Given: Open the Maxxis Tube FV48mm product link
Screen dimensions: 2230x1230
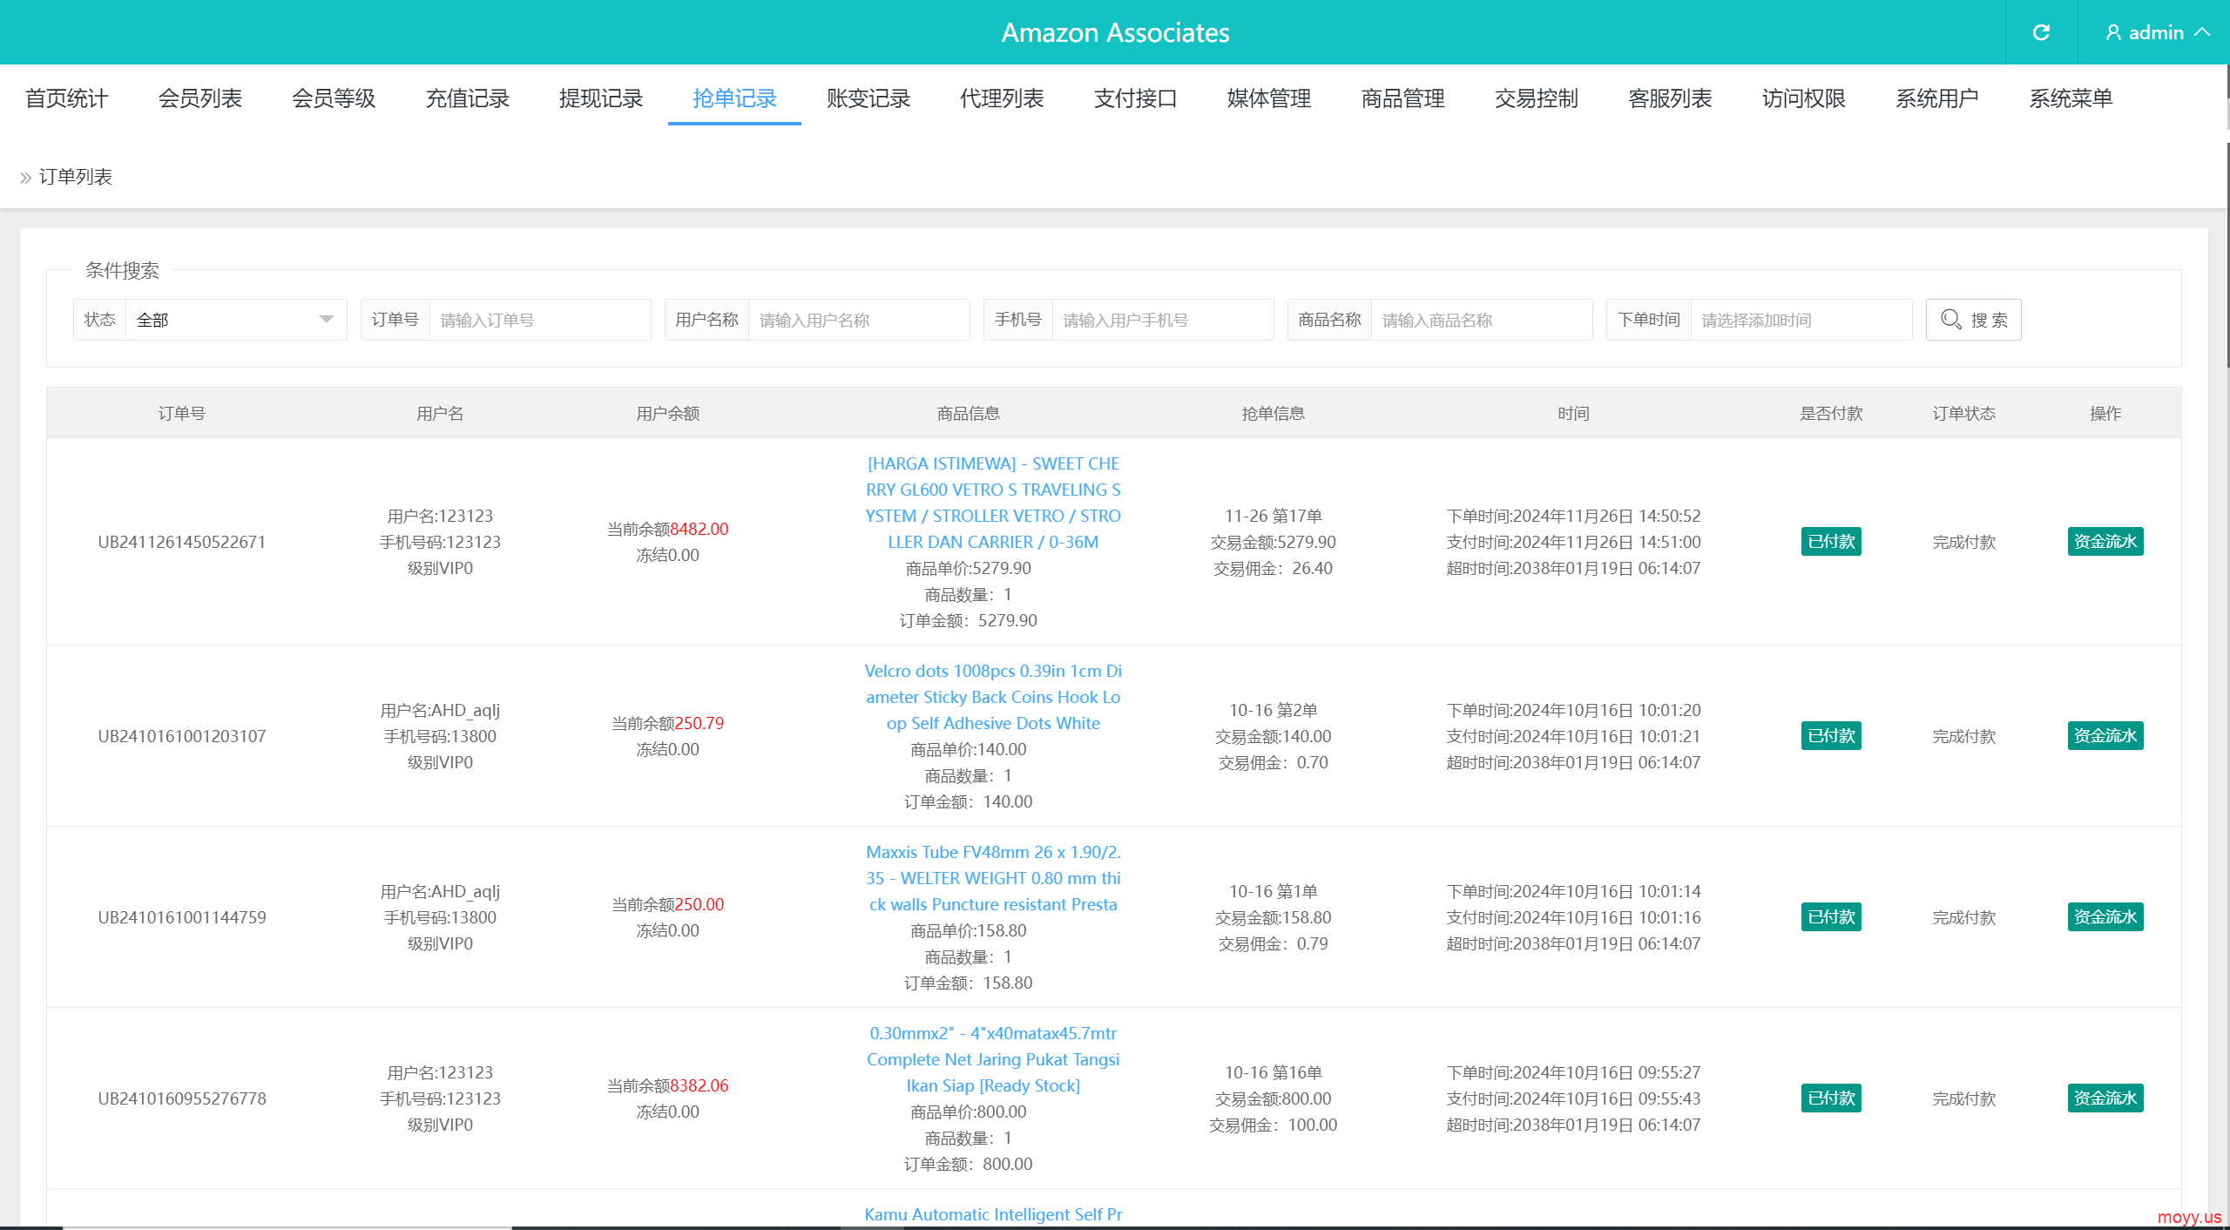Looking at the screenshot, I should click(x=993, y=878).
